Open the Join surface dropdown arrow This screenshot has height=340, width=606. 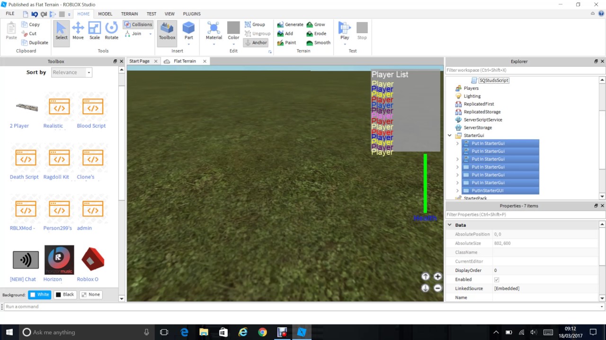point(151,34)
